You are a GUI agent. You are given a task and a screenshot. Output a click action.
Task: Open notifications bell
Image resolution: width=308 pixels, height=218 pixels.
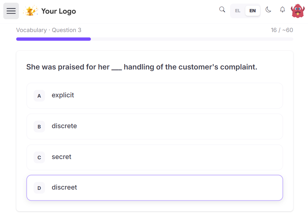[283, 10]
